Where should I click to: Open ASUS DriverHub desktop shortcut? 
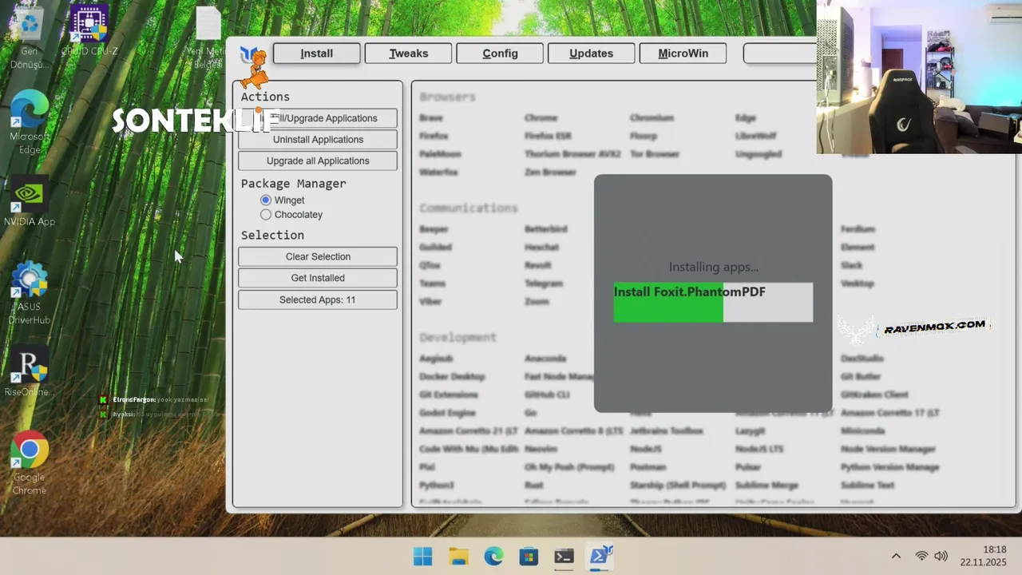pyautogui.click(x=30, y=293)
